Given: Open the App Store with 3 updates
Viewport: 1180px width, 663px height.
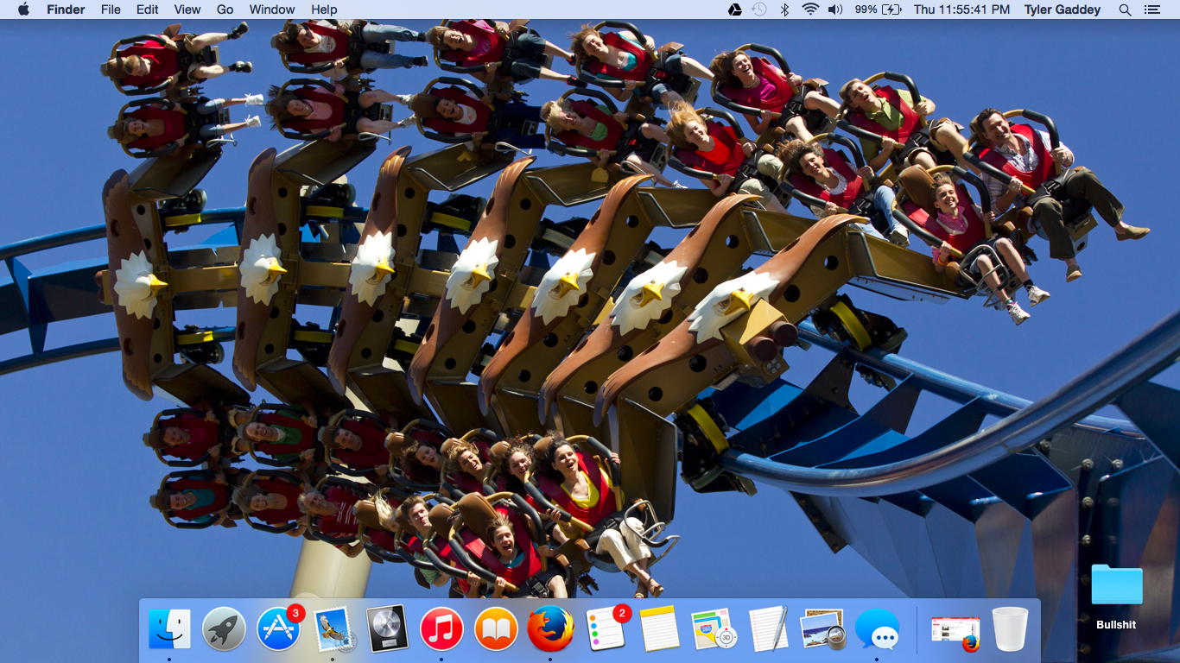Looking at the screenshot, I should pyautogui.click(x=278, y=628).
